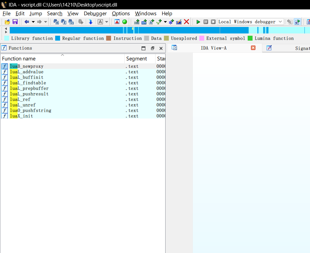
Task: Search for immediate value (binoculars # icon)
Action: point(56,22)
